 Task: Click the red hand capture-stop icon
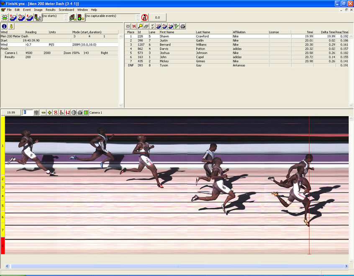[x=146, y=18]
